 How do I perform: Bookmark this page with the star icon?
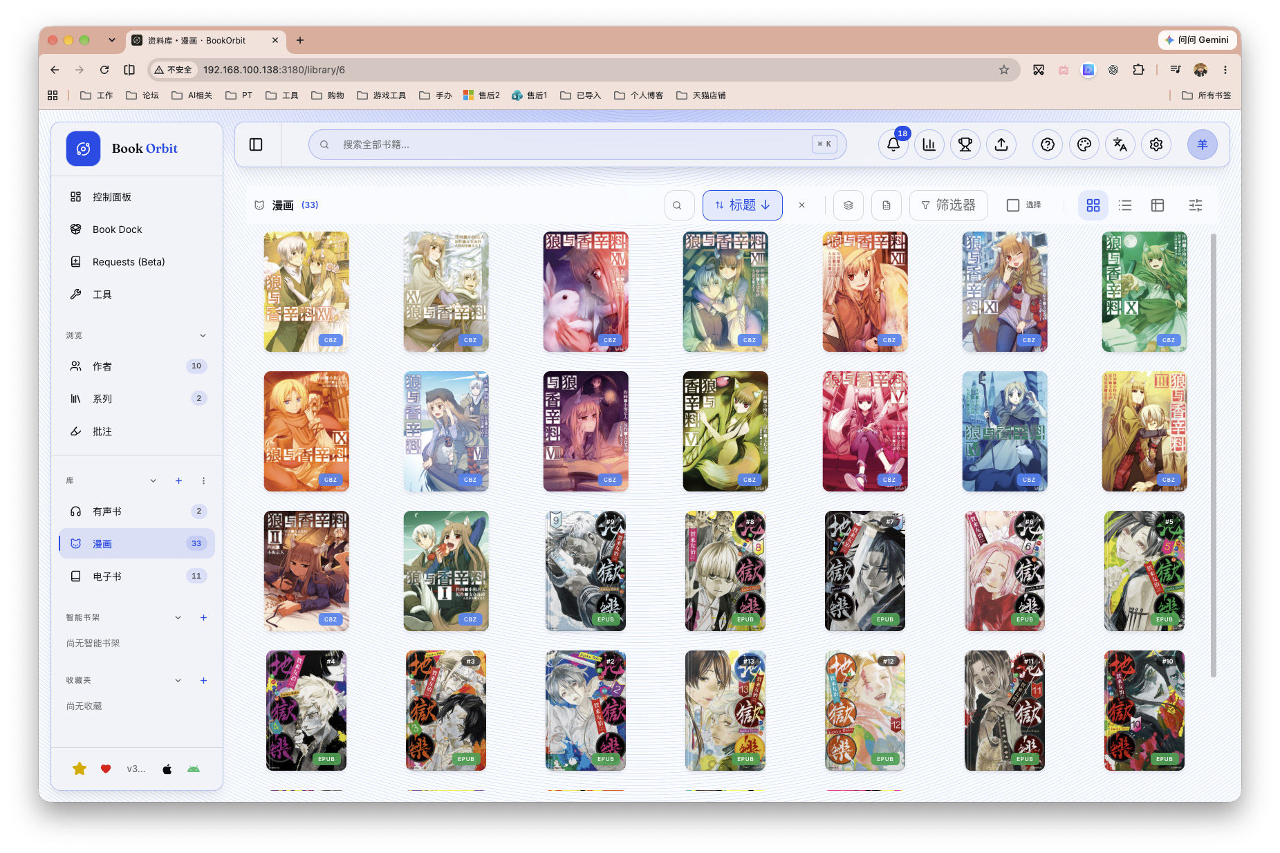click(x=1003, y=70)
